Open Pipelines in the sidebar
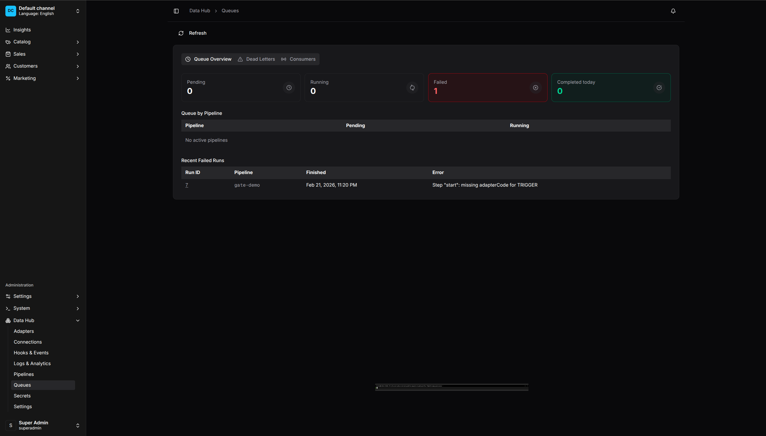Viewport: 766px width, 436px height. point(24,374)
